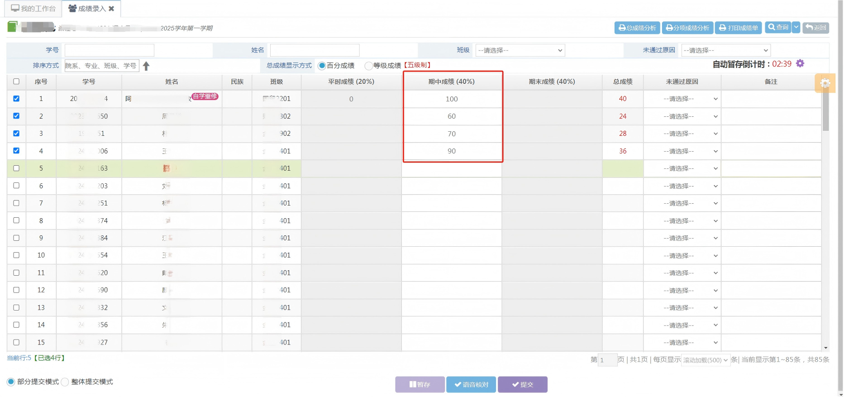Screen dimensions: 844x397
Task: Click the 学号 search input field
Action: (110, 50)
